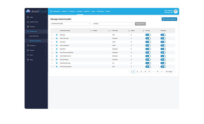Viewport: 204px width, 124px height.
Task: Open Search in the top navigation
Action: pyautogui.click(x=64, y=11)
